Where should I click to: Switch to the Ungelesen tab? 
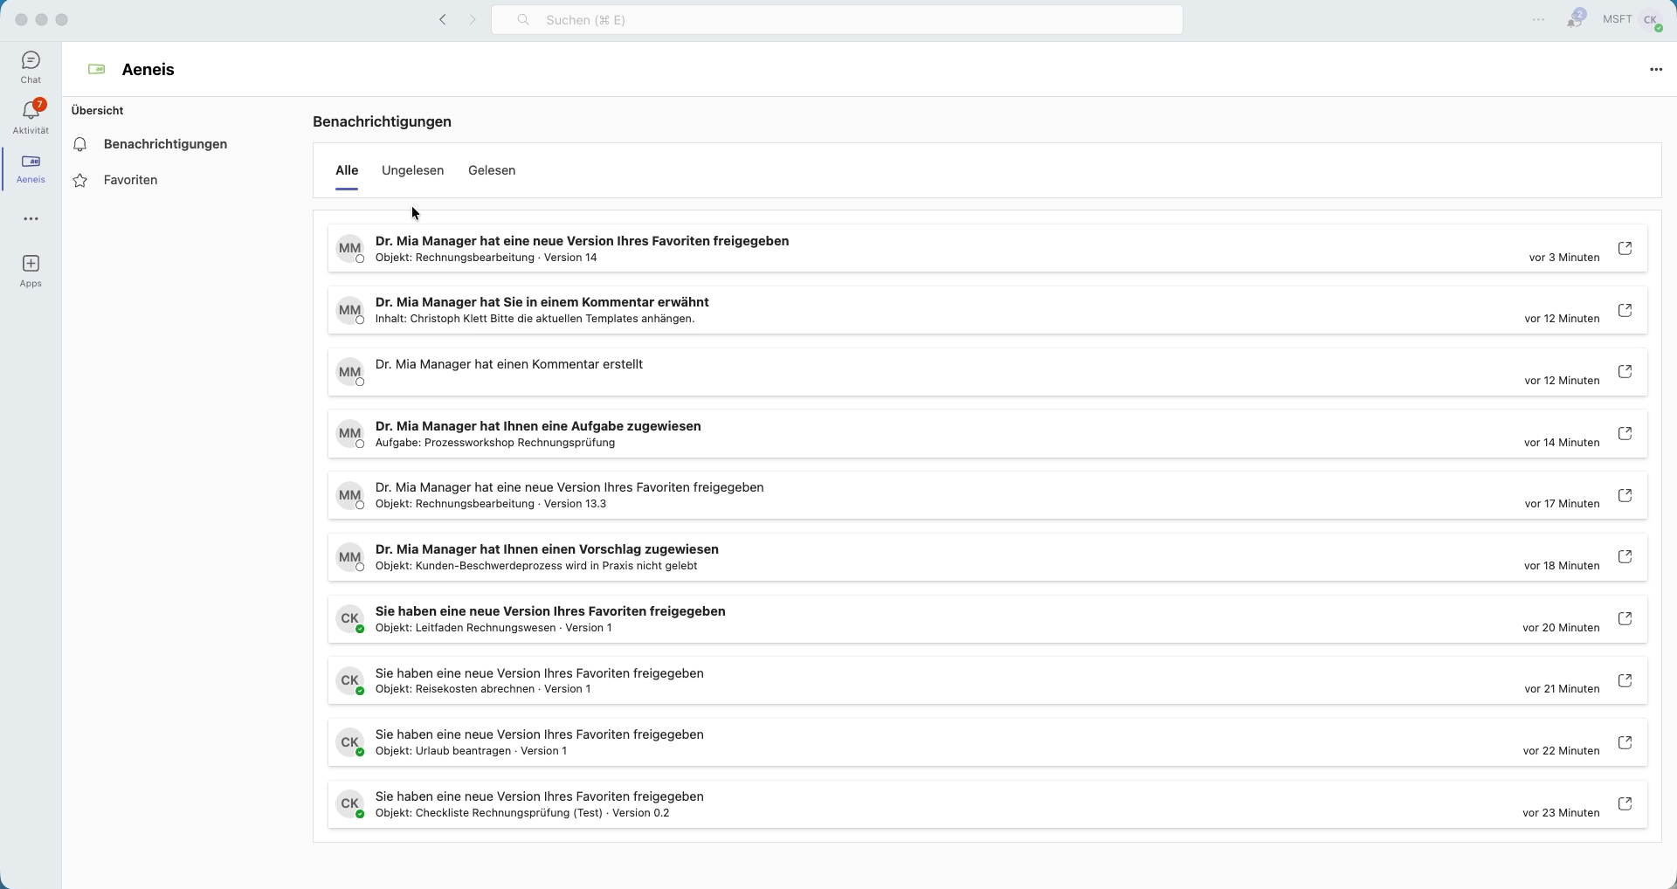click(412, 170)
